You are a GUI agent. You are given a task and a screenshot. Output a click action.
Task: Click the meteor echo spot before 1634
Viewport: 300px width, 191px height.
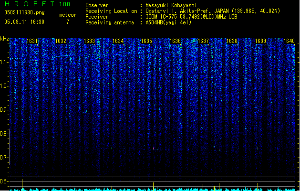click(112, 148)
